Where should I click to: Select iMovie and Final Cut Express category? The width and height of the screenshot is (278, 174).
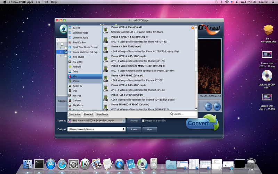click(x=85, y=52)
